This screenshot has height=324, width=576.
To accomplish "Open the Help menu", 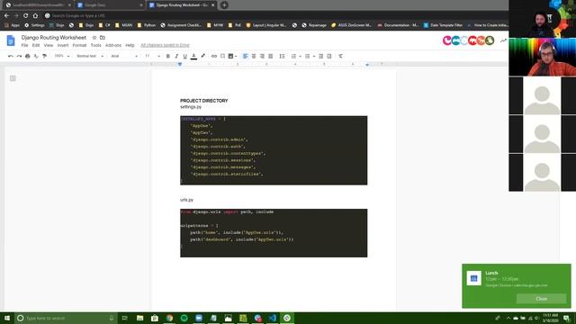I will (x=130, y=45).
